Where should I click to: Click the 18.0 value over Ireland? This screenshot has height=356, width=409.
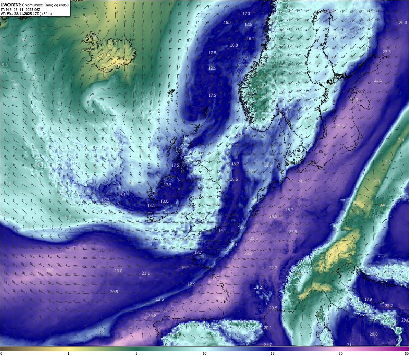(x=164, y=201)
